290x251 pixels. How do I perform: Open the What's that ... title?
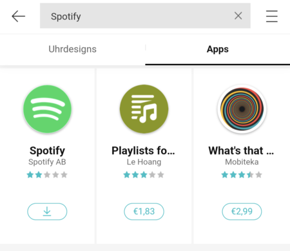click(241, 150)
